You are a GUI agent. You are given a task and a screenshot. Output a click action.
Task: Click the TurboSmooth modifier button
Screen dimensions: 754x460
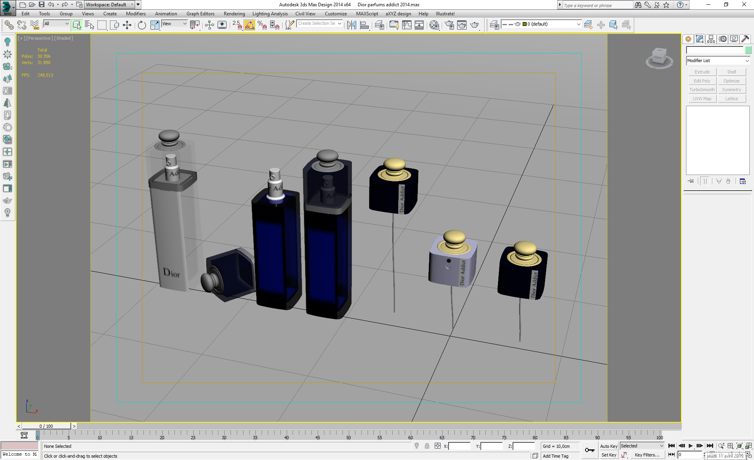pos(702,90)
